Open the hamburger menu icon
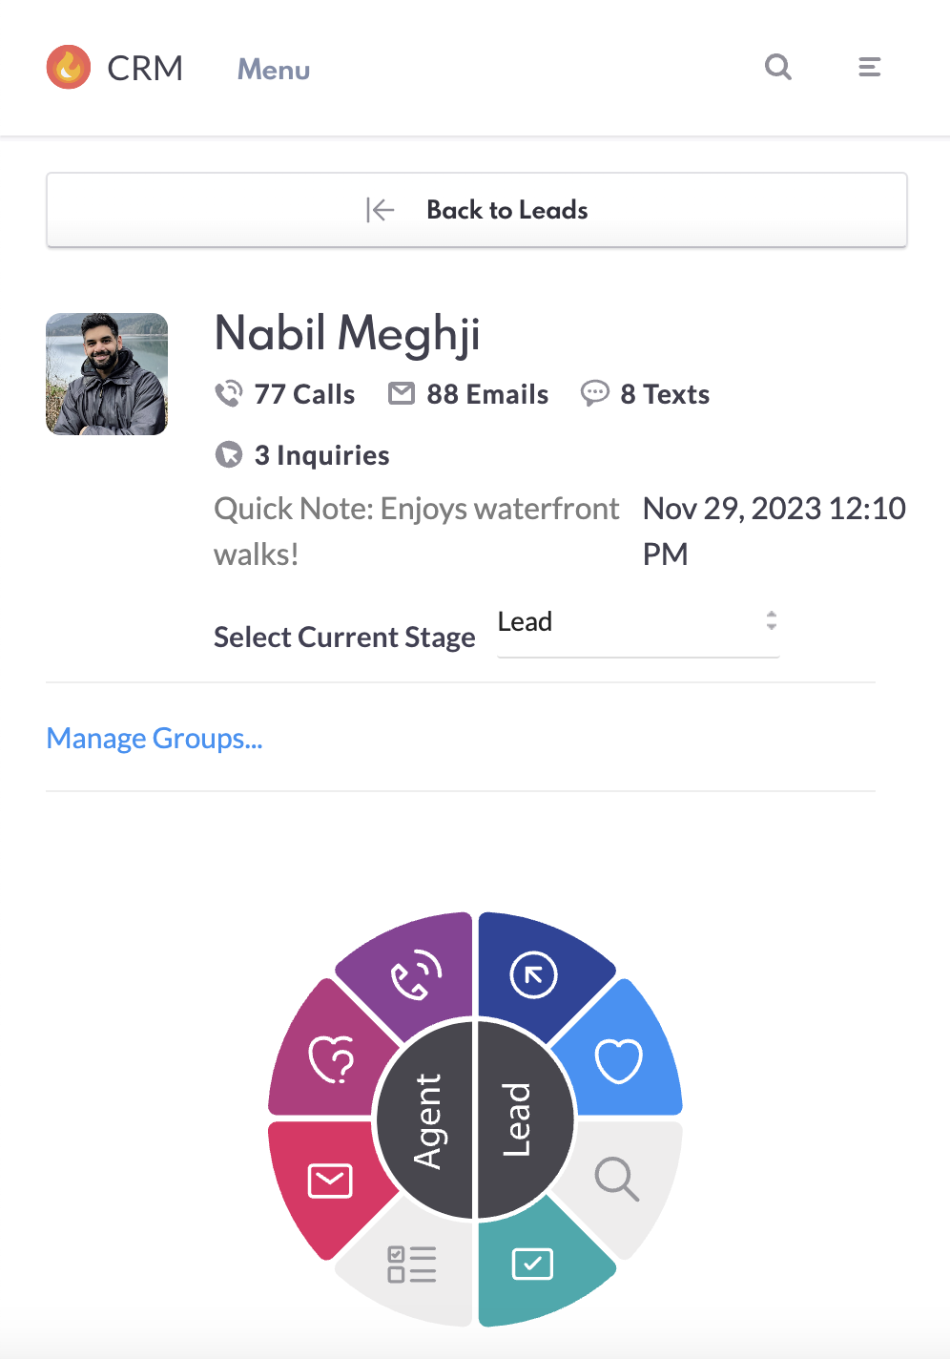Screen dimensions: 950x1359 [869, 68]
